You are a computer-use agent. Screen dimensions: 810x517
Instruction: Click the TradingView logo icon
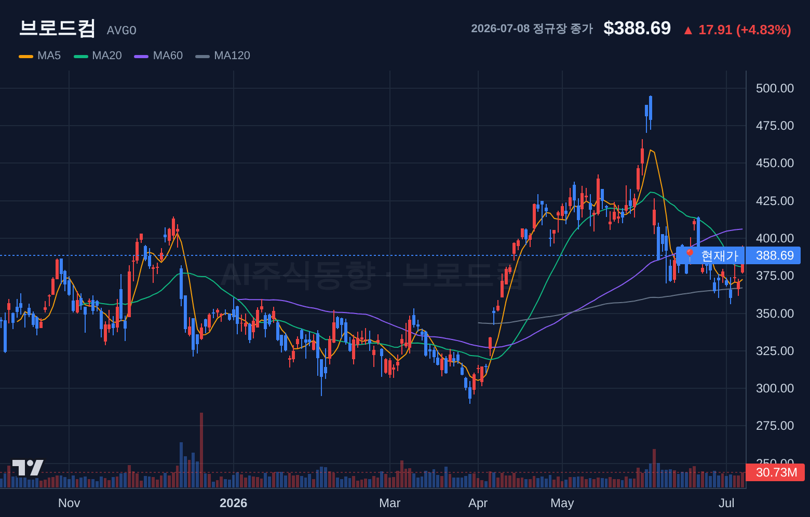click(28, 468)
